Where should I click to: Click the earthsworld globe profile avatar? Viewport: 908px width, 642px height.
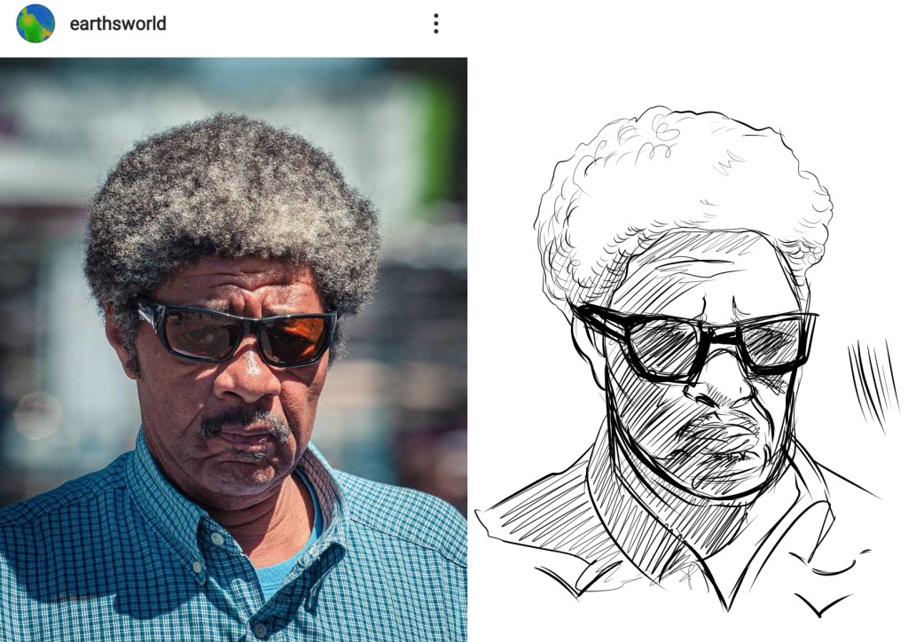(35, 24)
